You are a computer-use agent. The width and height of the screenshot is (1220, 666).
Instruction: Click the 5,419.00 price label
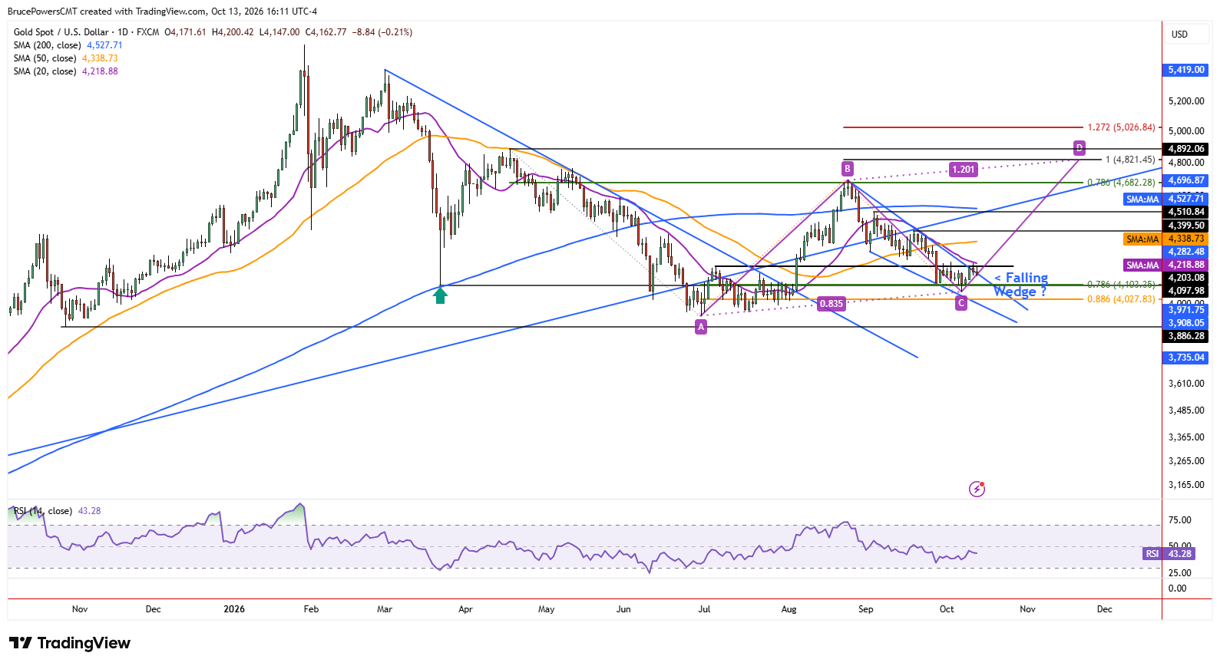click(1187, 70)
